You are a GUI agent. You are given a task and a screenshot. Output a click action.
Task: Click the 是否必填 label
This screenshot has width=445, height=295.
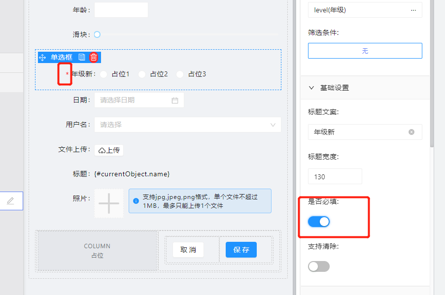tap(323, 202)
